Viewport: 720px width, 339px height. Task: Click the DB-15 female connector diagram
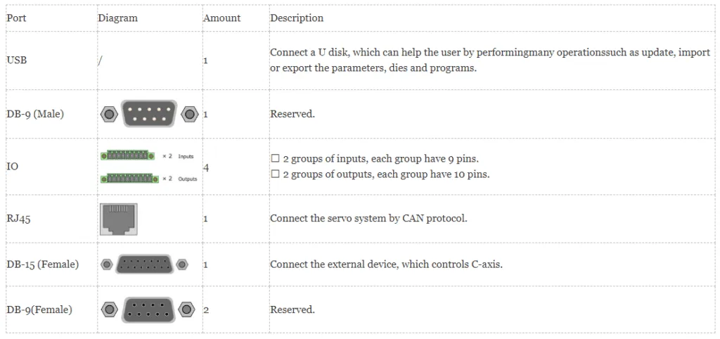[x=143, y=264]
